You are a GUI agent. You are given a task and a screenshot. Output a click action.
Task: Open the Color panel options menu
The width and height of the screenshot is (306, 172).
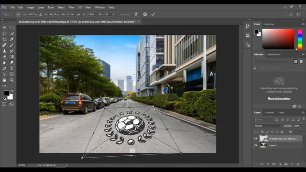point(303,24)
